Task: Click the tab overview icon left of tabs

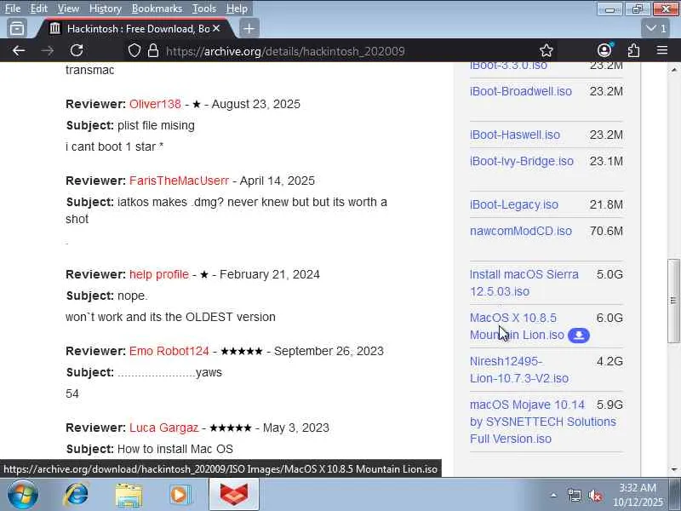Action: 17,29
